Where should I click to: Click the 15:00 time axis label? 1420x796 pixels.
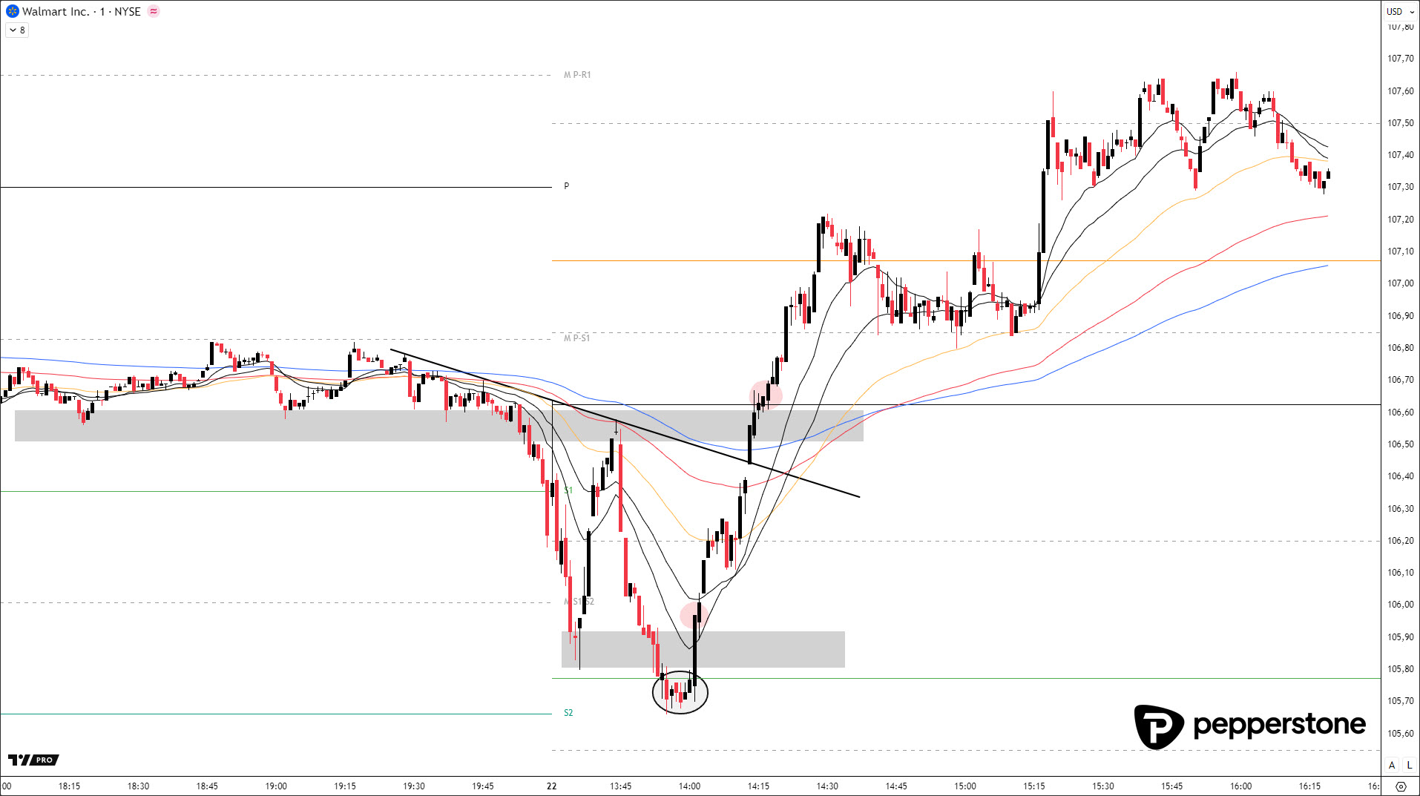click(x=965, y=786)
